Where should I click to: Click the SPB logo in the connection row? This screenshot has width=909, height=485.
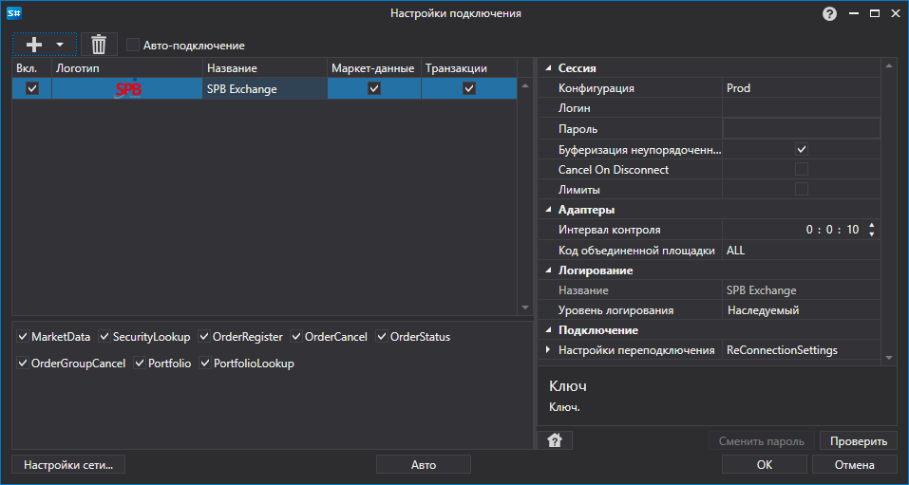[x=127, y=88]
